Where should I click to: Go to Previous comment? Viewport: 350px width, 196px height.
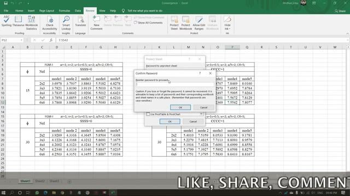[118, 21]
